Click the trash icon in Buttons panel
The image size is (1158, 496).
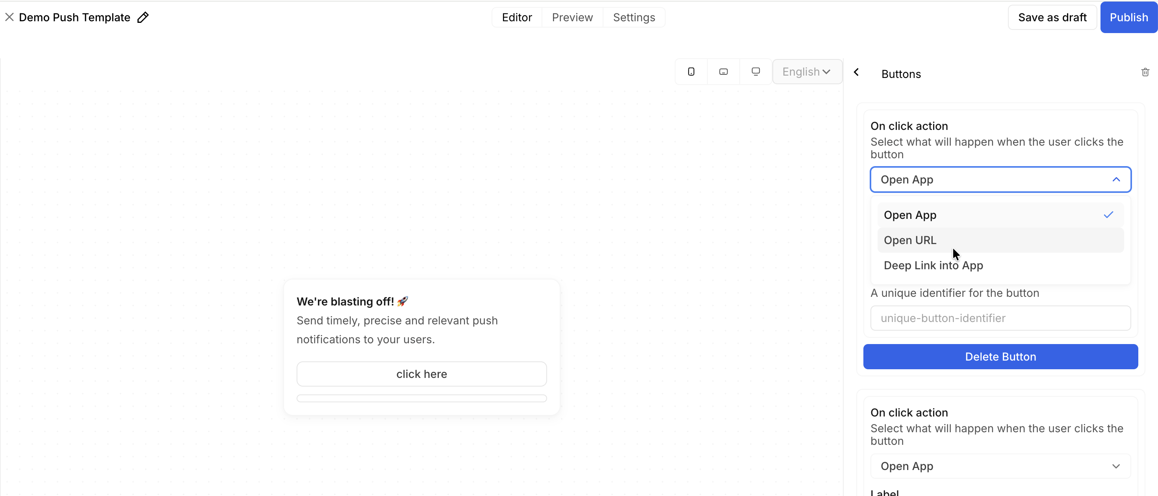point(1145,72)
